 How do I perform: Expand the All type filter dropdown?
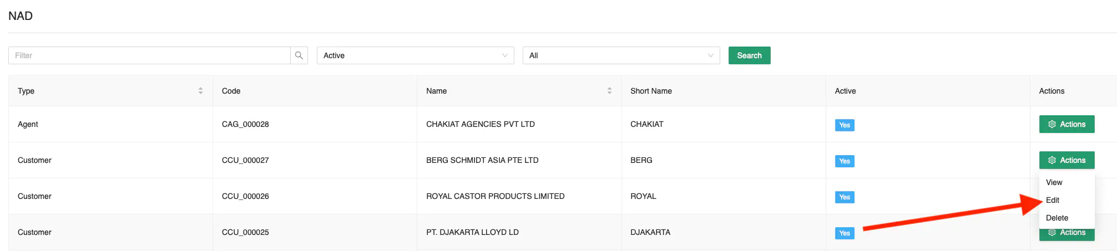tap(621, 55)
